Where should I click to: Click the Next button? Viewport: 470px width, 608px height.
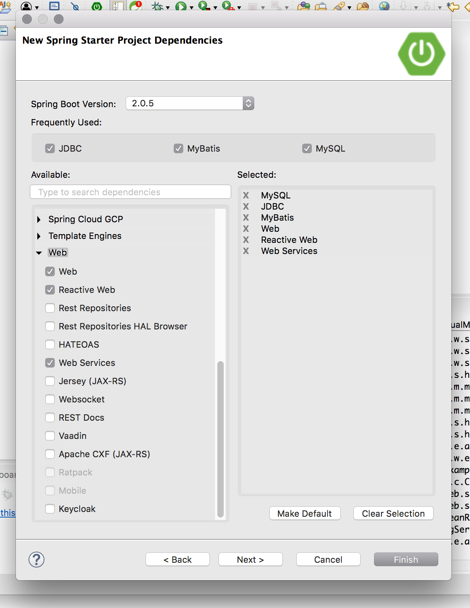pos(250,560)
